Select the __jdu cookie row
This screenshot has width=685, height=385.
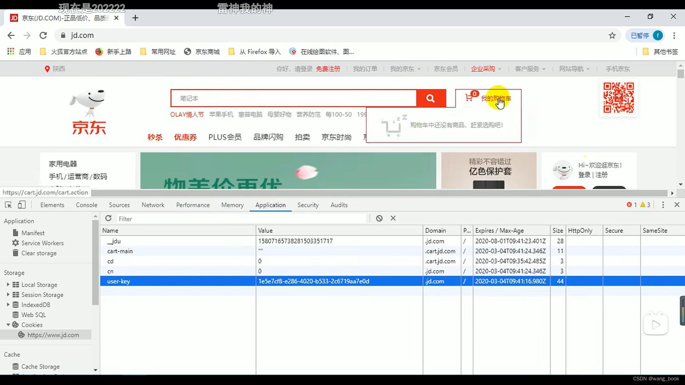(392, 241)
